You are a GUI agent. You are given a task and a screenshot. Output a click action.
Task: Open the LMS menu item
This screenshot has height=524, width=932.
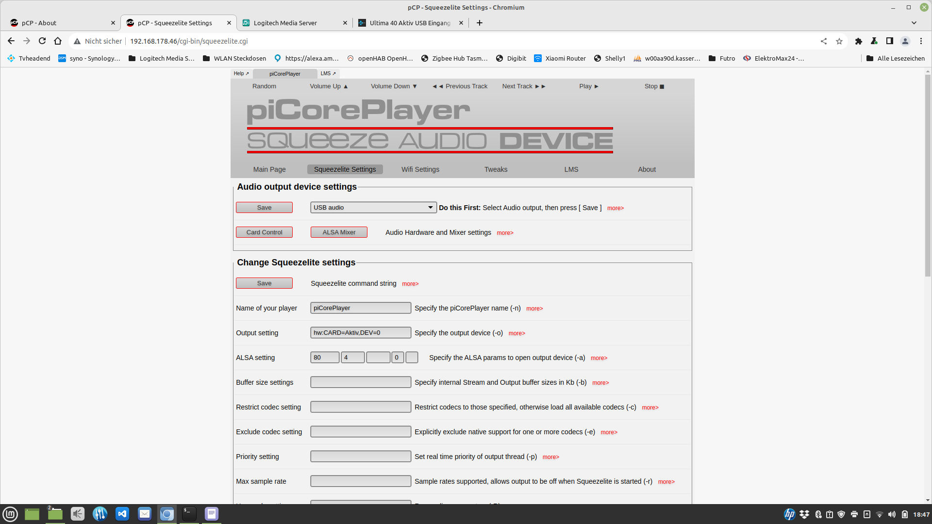coord(571,169)
